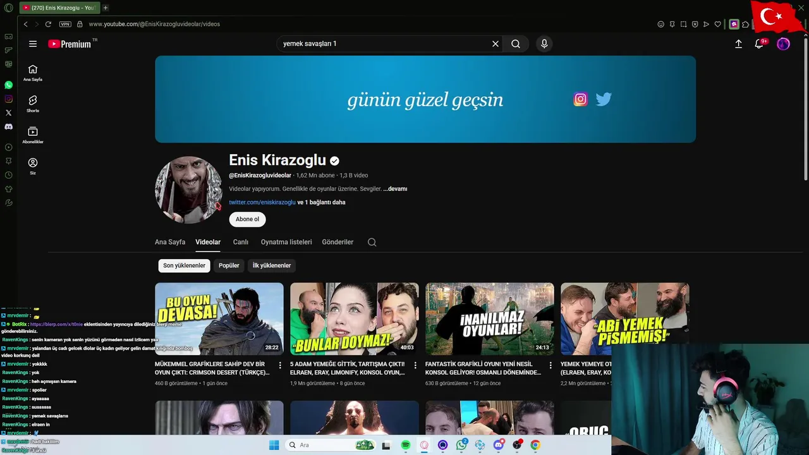Click the browser address bar URL
Screen dimensions: 809x455
tap(154, 24)
